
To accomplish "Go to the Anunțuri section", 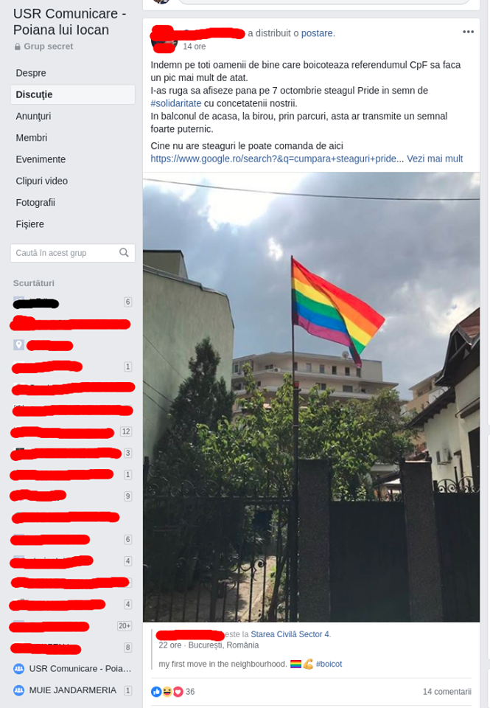I will (x=33, y=116).
